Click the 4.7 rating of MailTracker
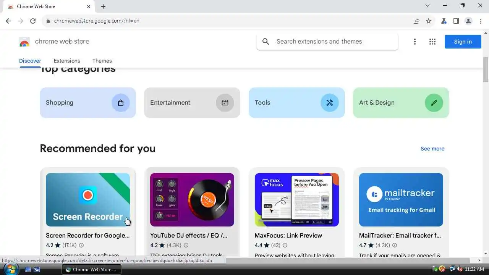This screenshot has width=489, height=275. [363, 245]
